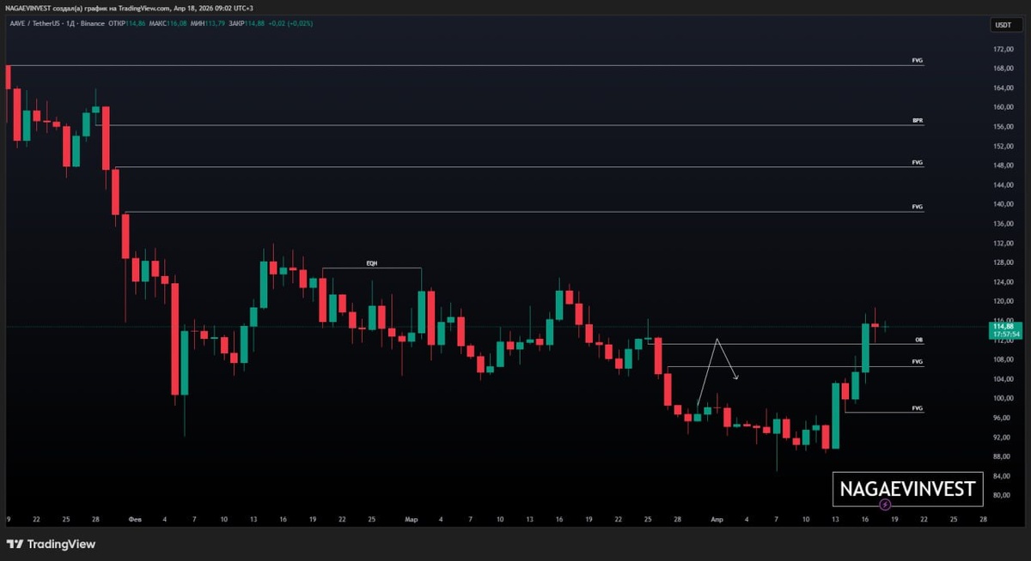Click the МАКС 116,08 high value
1031x561 pixels.
pos(168,23)
